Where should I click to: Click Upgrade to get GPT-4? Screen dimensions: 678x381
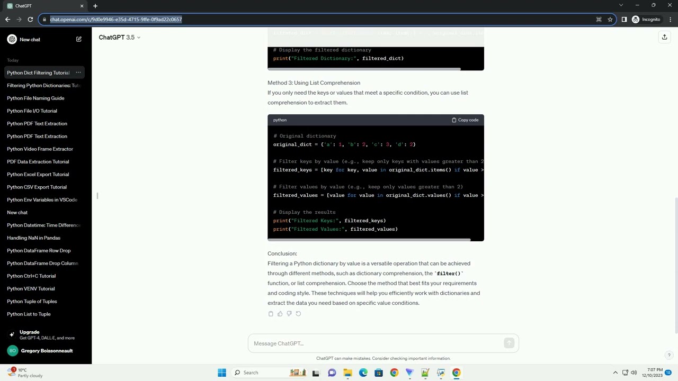(46, 334)
